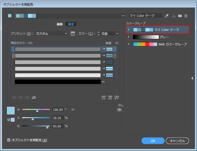Click the H value field 196.85

58,110
